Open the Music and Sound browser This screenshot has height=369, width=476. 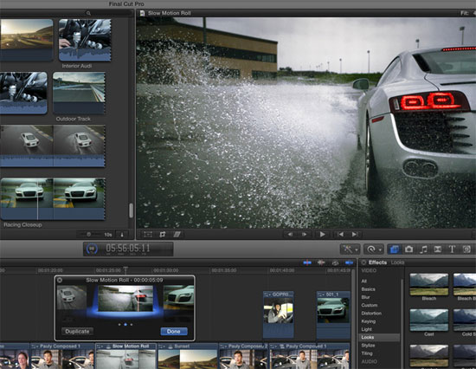click(x=423, y=249)
